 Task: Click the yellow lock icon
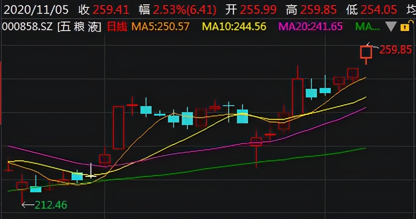click(x=405, y=27)
